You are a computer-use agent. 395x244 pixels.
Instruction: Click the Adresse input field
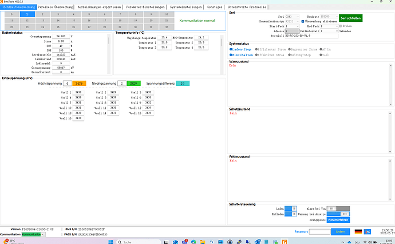pos(292,31)
